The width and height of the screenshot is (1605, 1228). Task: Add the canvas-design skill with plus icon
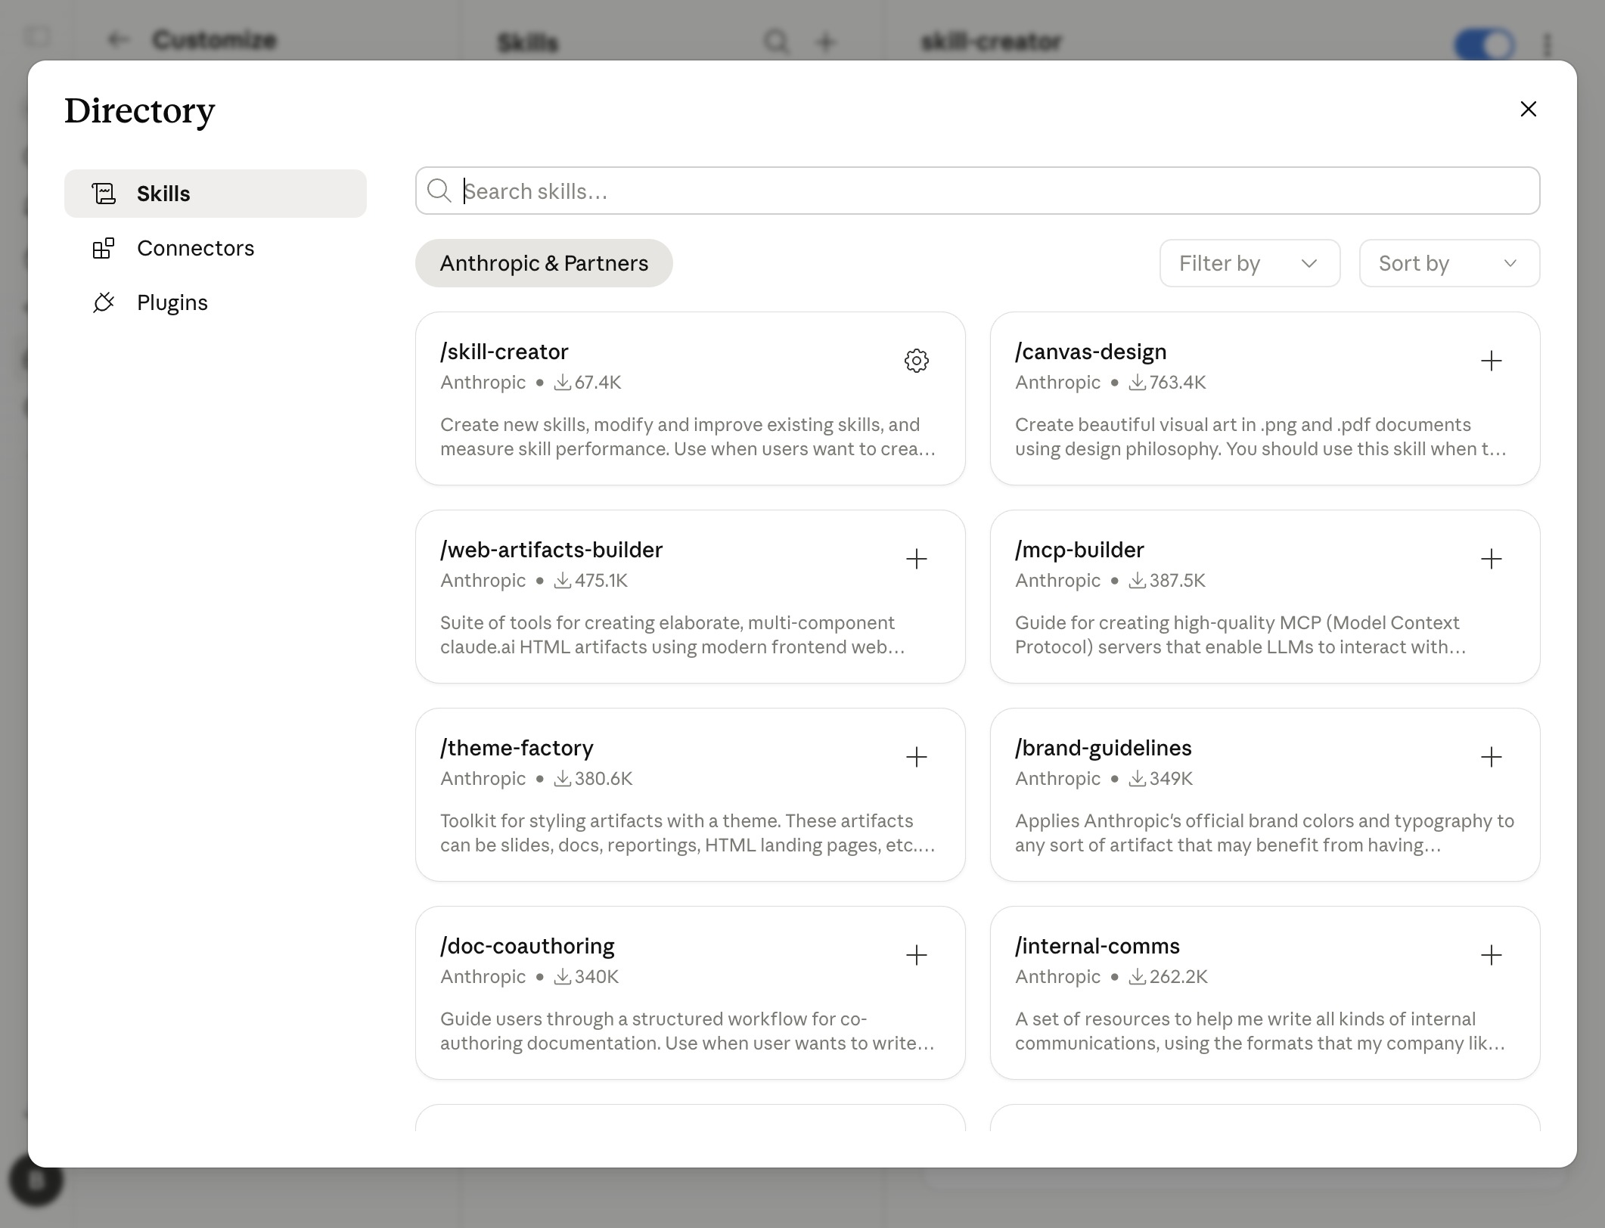pos(1491,361)
